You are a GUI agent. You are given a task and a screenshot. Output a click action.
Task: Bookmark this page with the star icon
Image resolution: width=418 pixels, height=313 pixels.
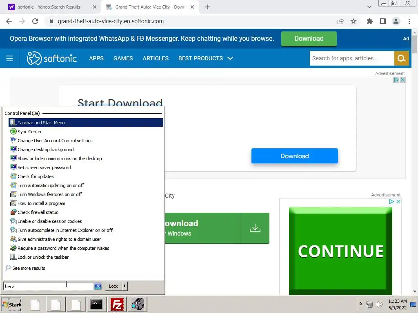point(354,21)
